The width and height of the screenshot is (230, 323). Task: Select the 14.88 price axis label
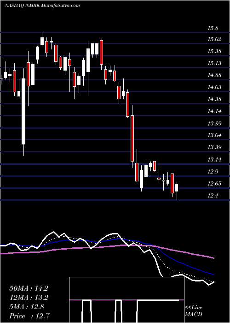click(214, 75)
